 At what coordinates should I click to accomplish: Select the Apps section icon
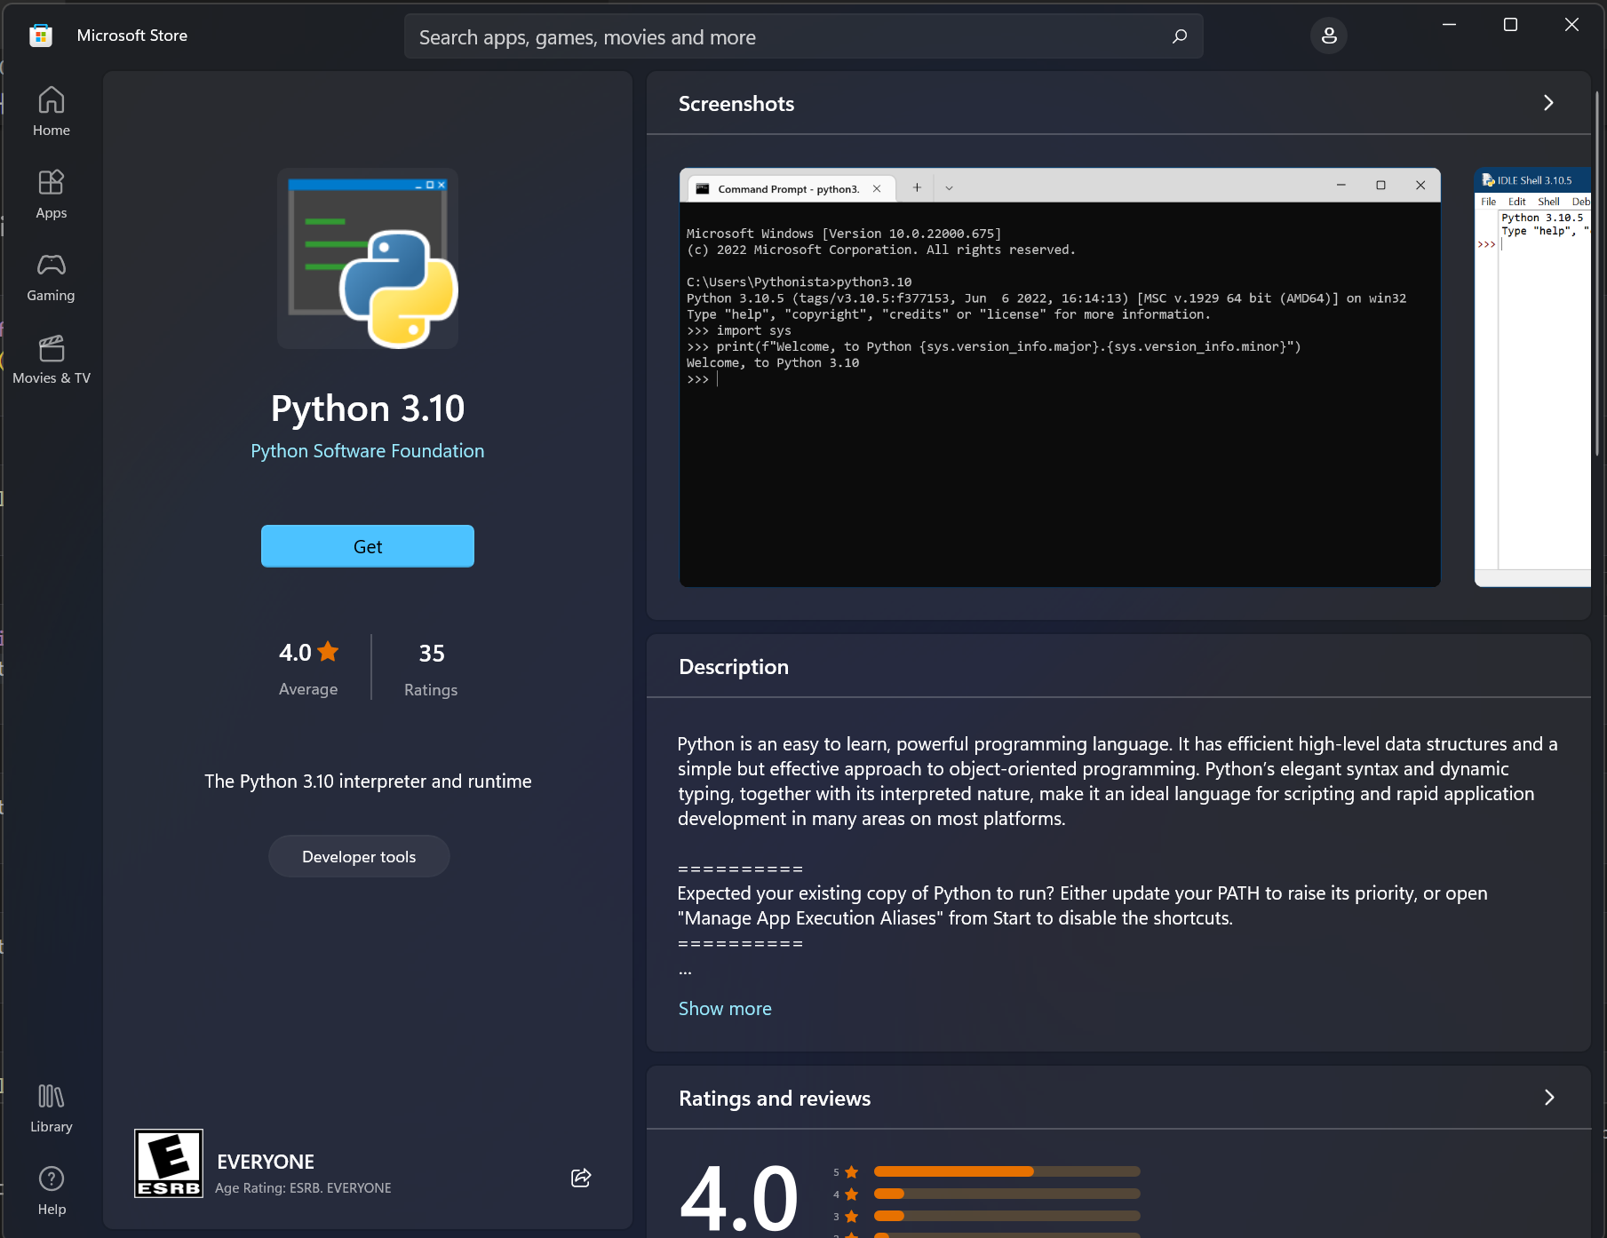pos(51,192)
